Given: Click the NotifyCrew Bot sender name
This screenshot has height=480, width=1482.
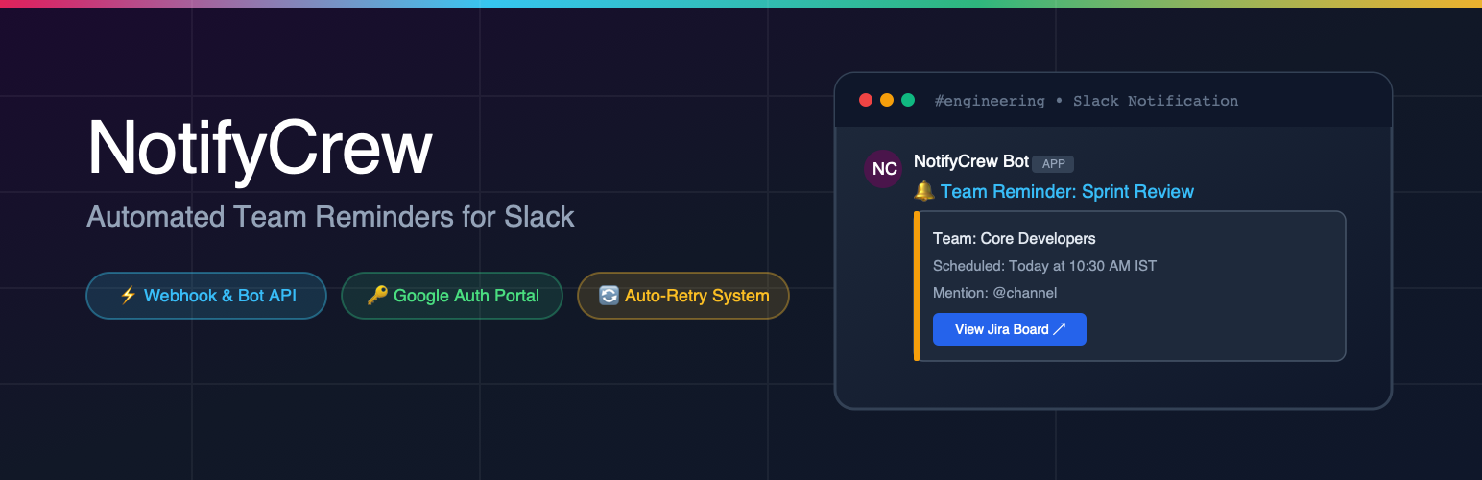Looking at the screenshot, I should pyautogui.click(x=971, y=161).
